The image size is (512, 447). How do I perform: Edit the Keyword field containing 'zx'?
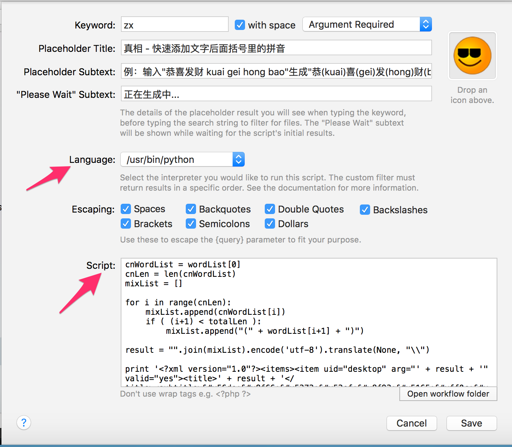tap(174, 24)
